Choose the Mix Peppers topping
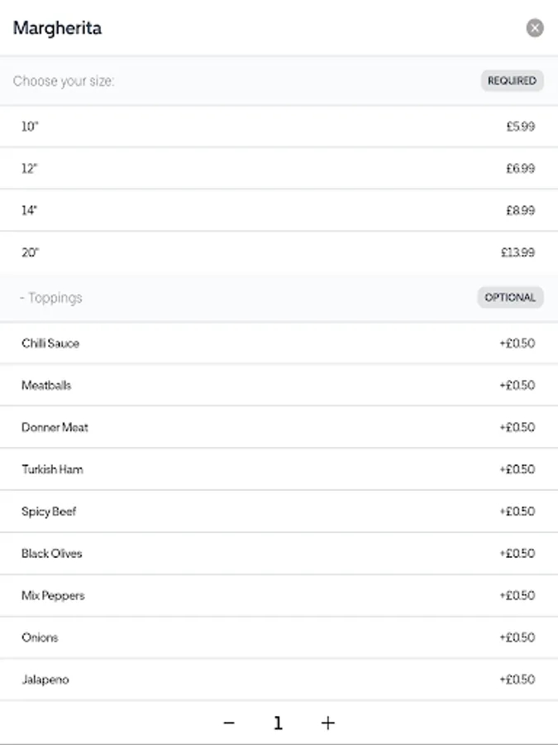Screen dimensions: 558x745 278,596
